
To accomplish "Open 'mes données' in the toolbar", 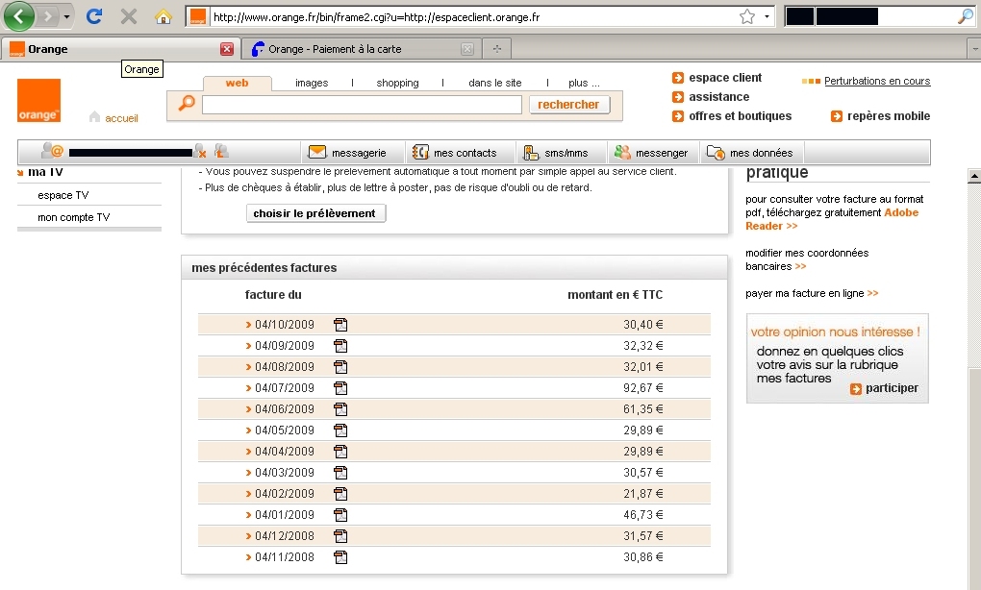I will 750,153.
